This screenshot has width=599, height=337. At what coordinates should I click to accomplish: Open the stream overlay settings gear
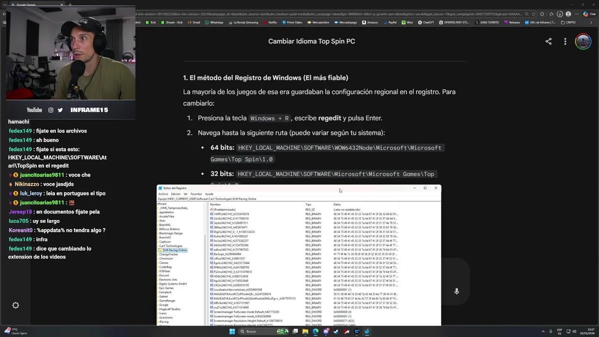point(15,305)
